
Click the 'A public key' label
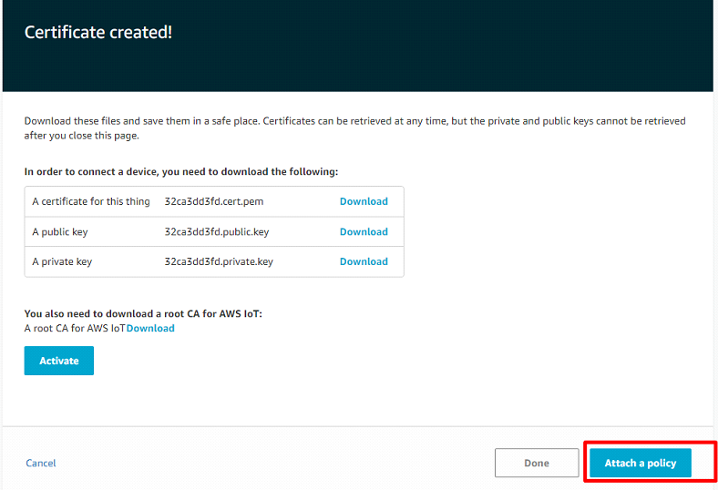pos(59,232)
